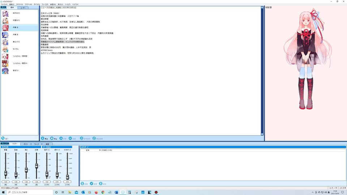Select the ついなちゃん（関西弁） voice preset
The image size is (347, 195).
tap(20, 64)
